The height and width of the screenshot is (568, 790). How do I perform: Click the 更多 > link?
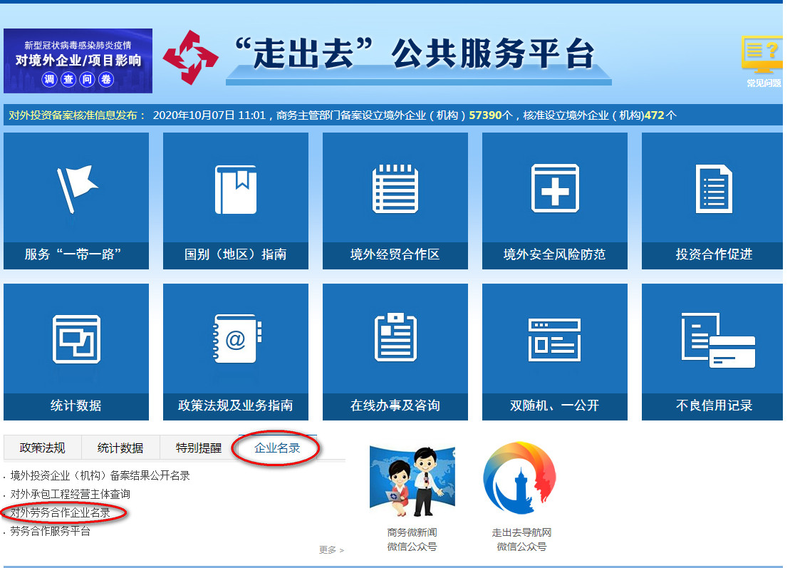[331, 550]
